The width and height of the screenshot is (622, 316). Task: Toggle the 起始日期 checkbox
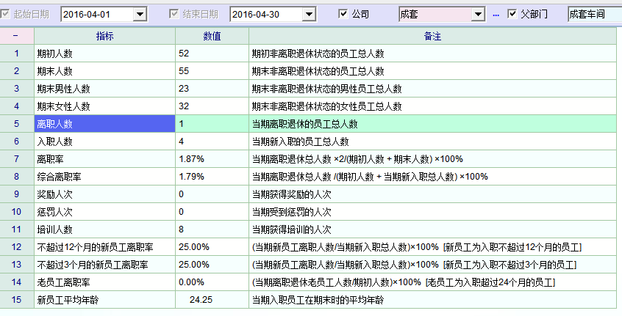coord(7,14)
